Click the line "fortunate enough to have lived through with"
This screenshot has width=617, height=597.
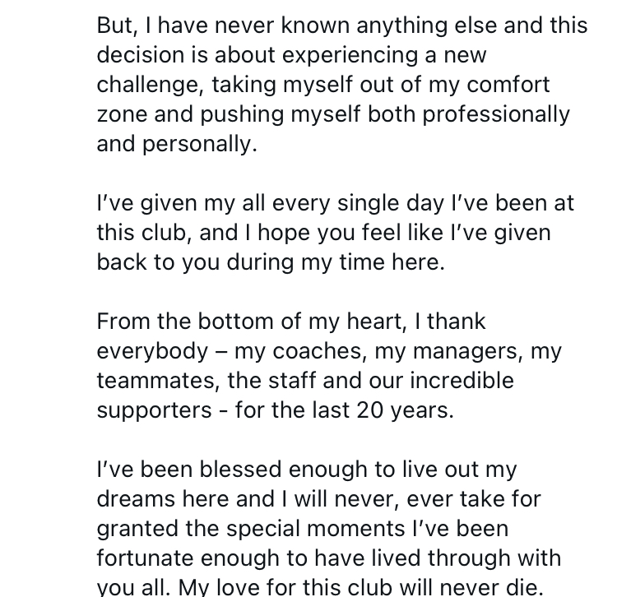pos(329,558)
